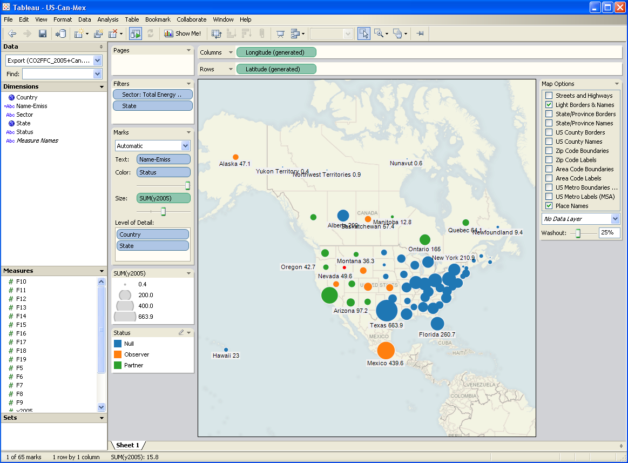
Task: Uncheck Place Names checkbox
Action: (549, 206)
